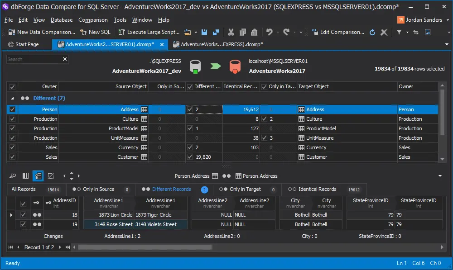453x270 pixels.
Task: Click the source database icon for AdventureWorks2017_dev
Action: point(195,66)
